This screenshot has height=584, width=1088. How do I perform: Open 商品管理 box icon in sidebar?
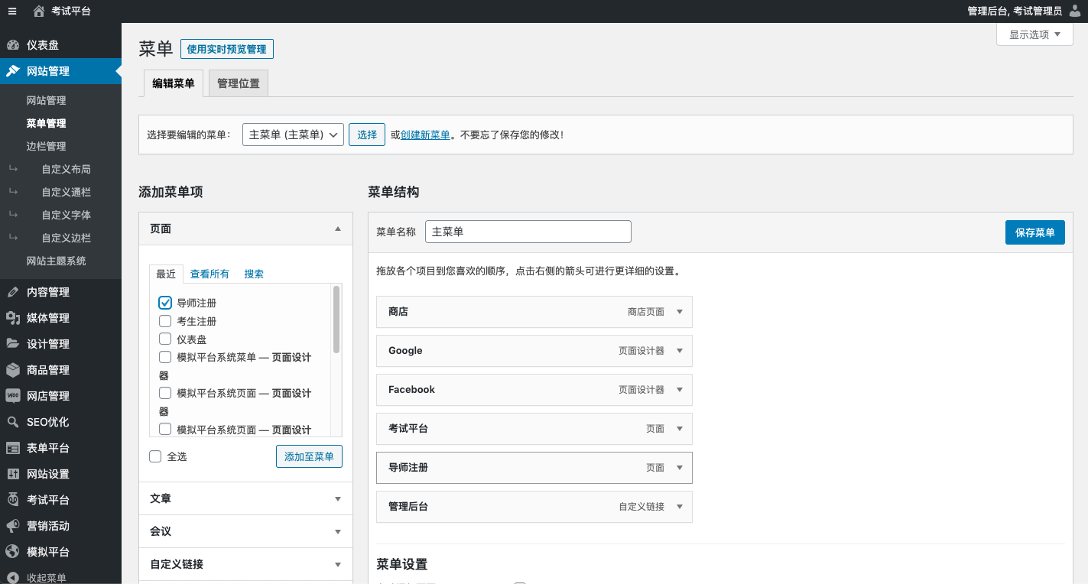click(13, 370)
